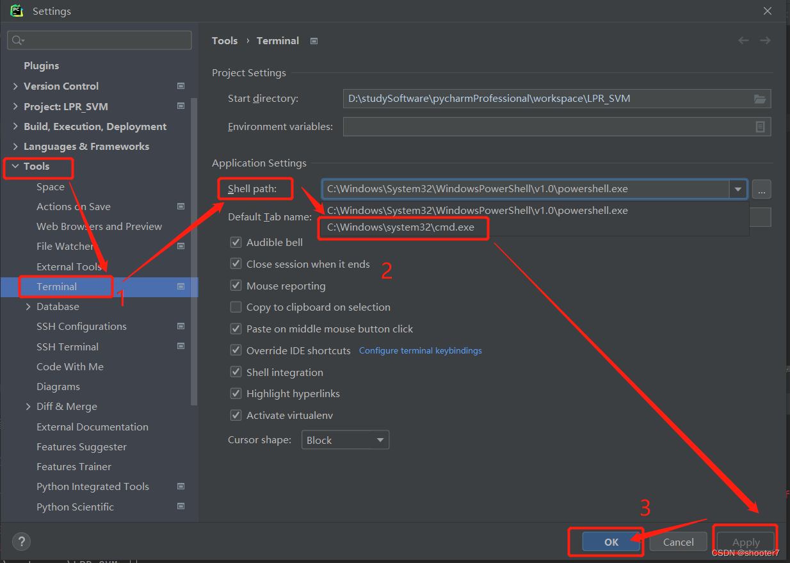Select Features Suggester

(x=82, y=447)
